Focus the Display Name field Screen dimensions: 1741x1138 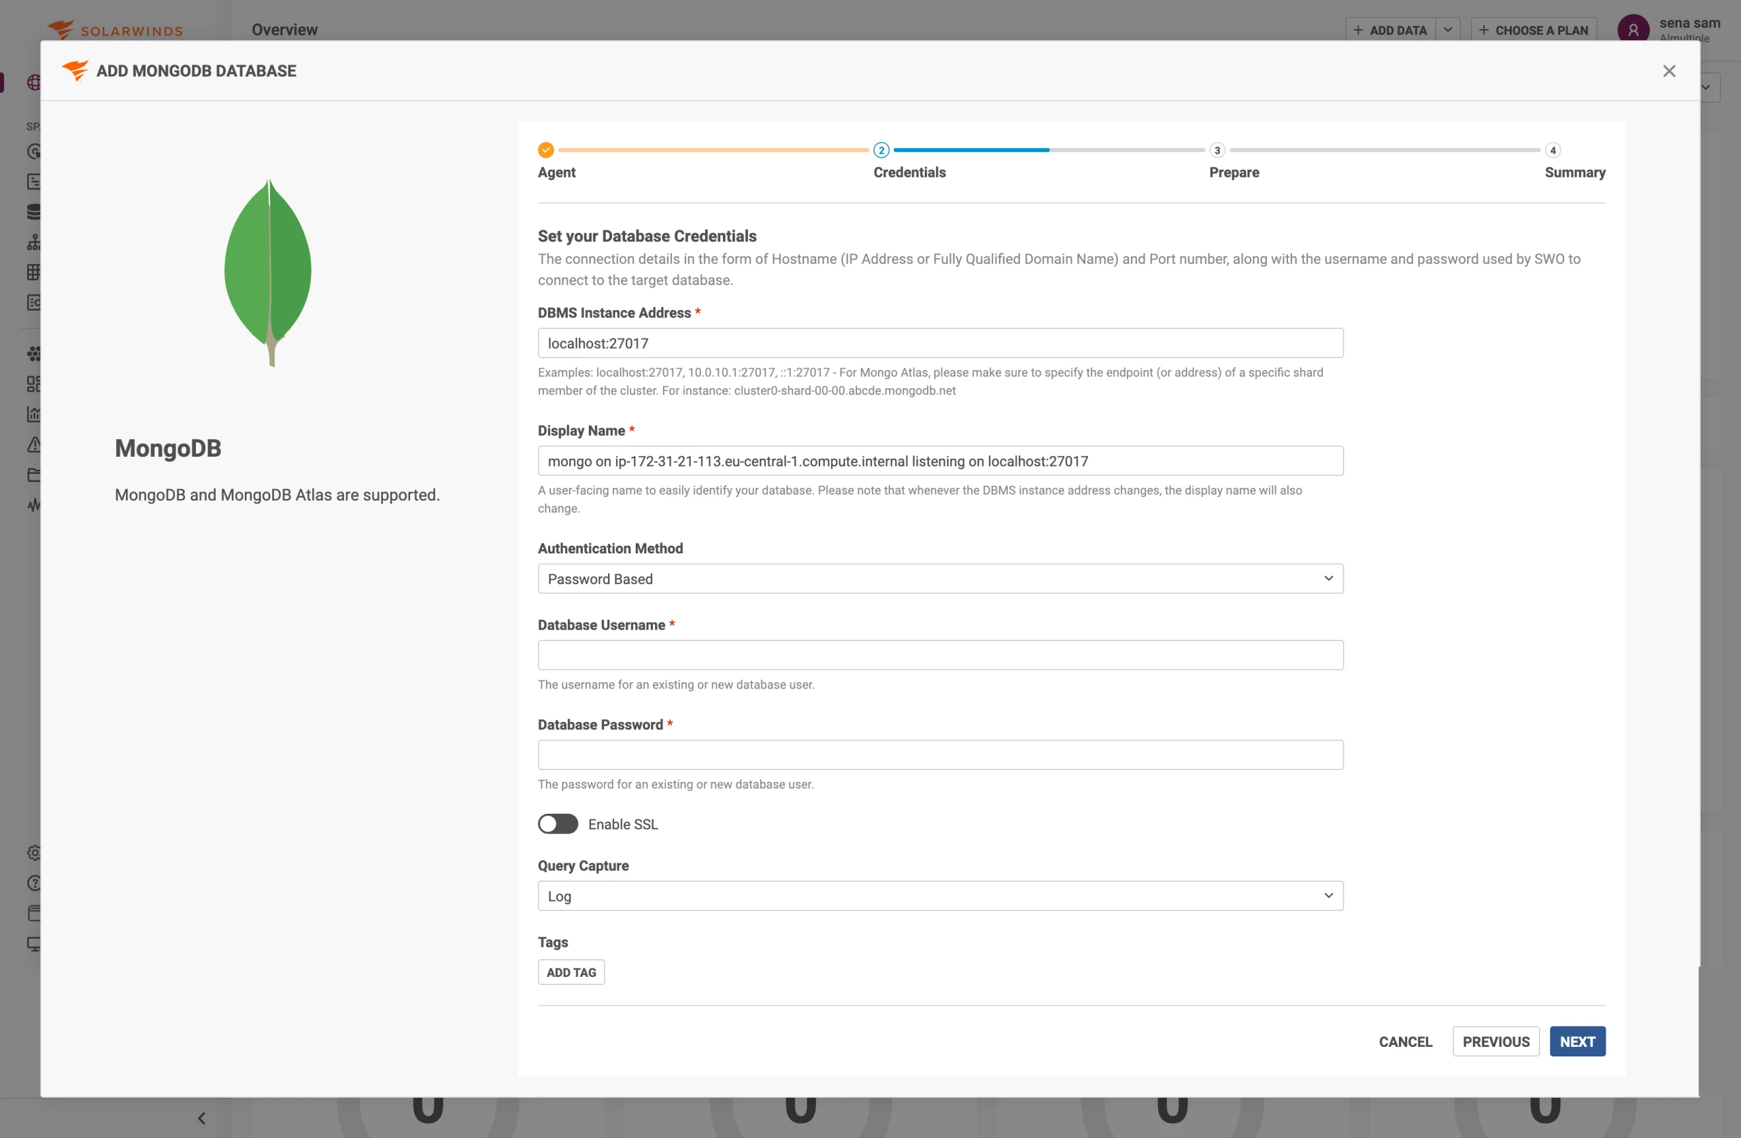pyautogui.click(x=940, y=461)
